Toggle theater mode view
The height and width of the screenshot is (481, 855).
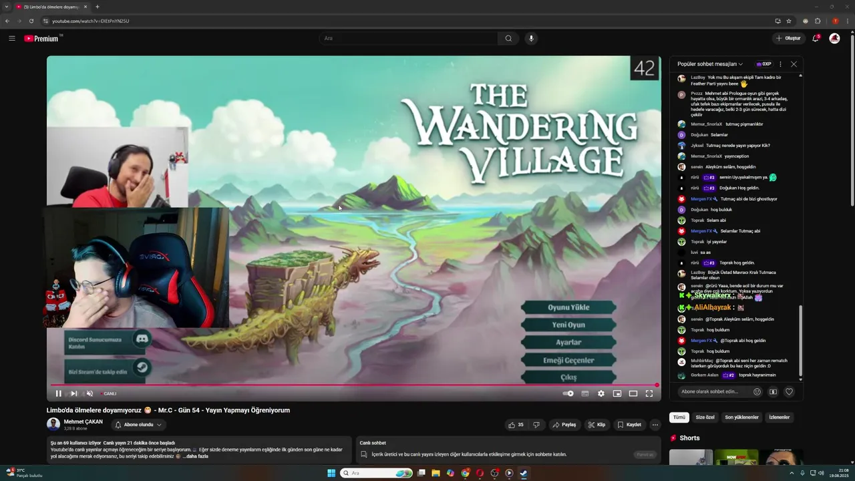[633, 393]
